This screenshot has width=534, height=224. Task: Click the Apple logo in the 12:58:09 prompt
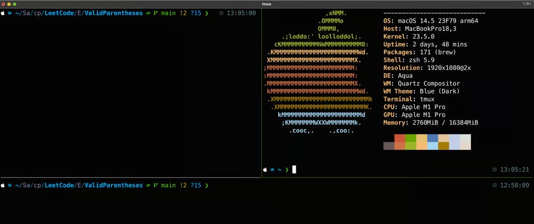point(3,185)
